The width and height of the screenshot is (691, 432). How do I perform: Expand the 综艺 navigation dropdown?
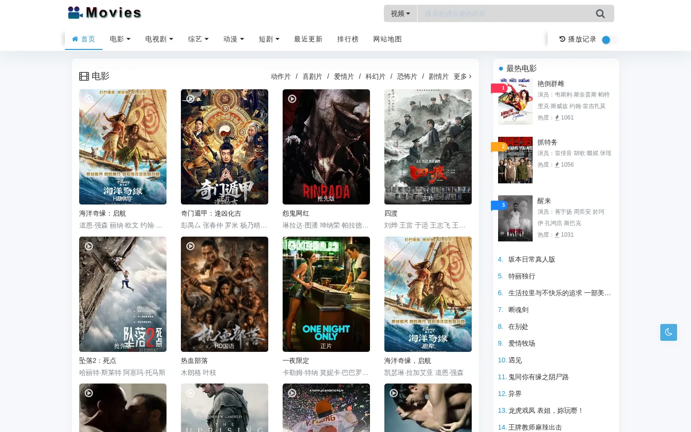(x=198, y=39)
